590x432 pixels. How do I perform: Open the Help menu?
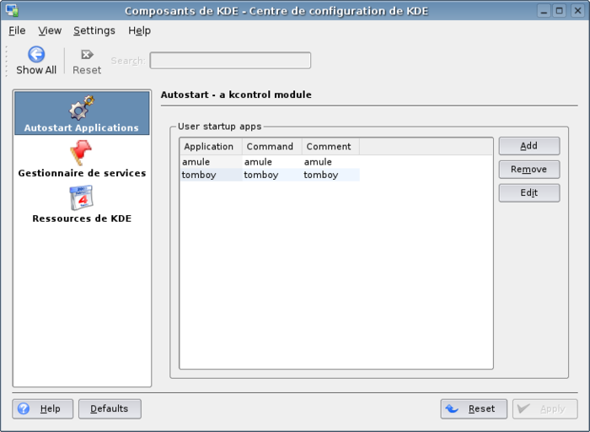(139, 30)
